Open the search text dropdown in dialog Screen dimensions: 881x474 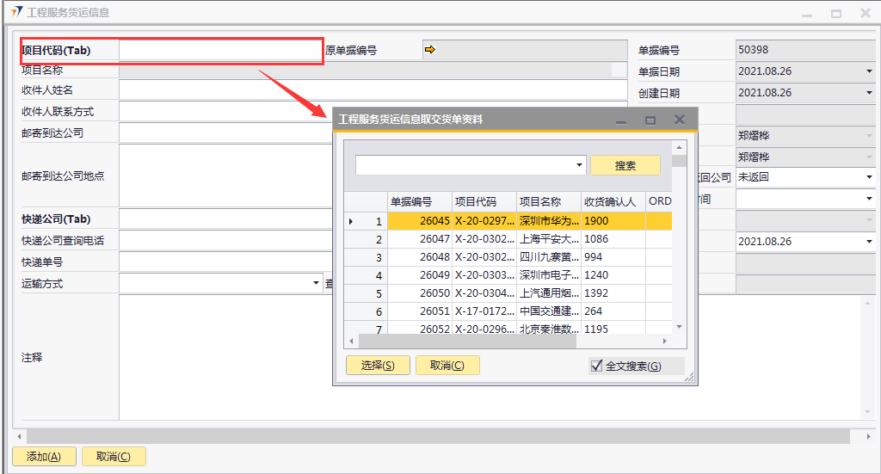coord(579,165)
